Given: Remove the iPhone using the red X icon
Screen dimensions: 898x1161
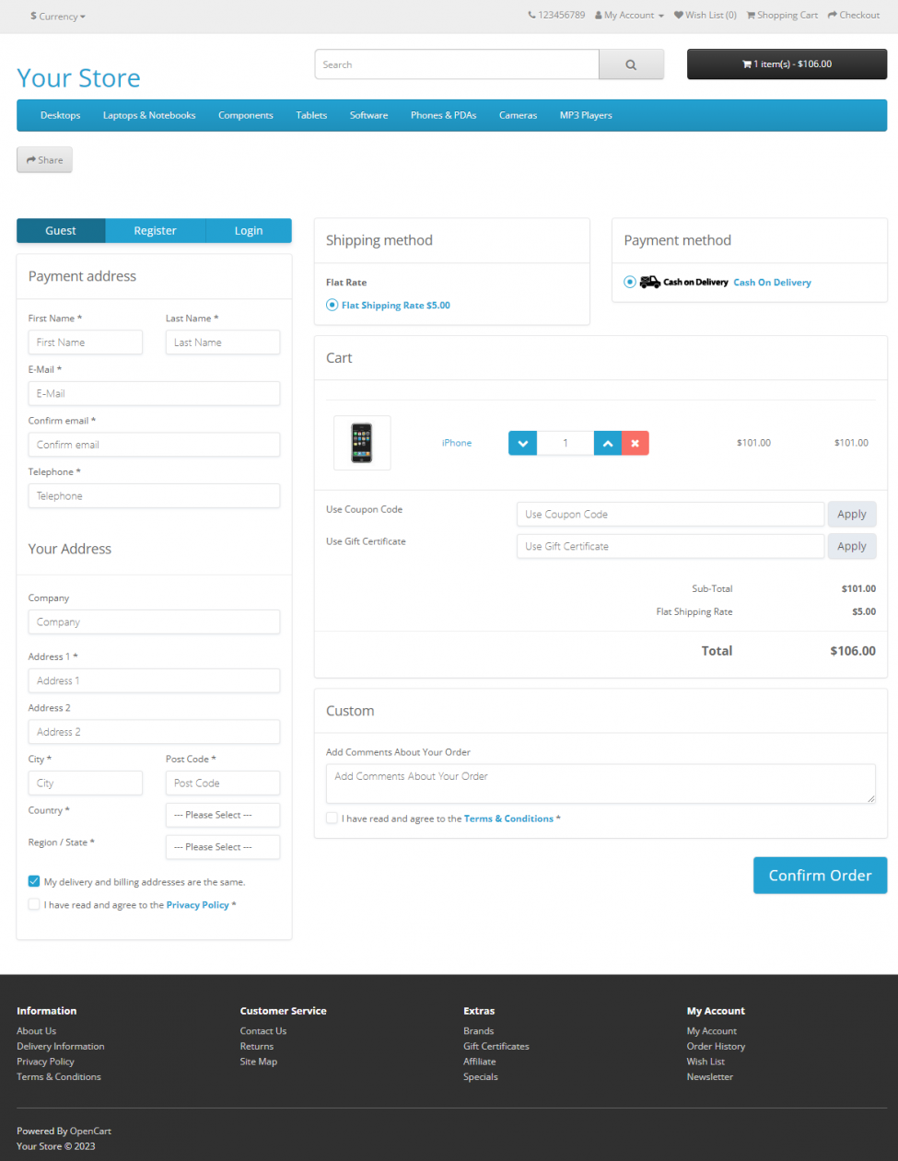Looking at the screenshot, I should click(635, 443).
